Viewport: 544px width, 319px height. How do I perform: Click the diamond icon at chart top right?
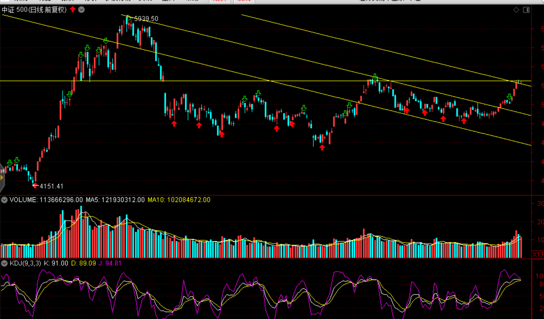(x=516, y=10)
